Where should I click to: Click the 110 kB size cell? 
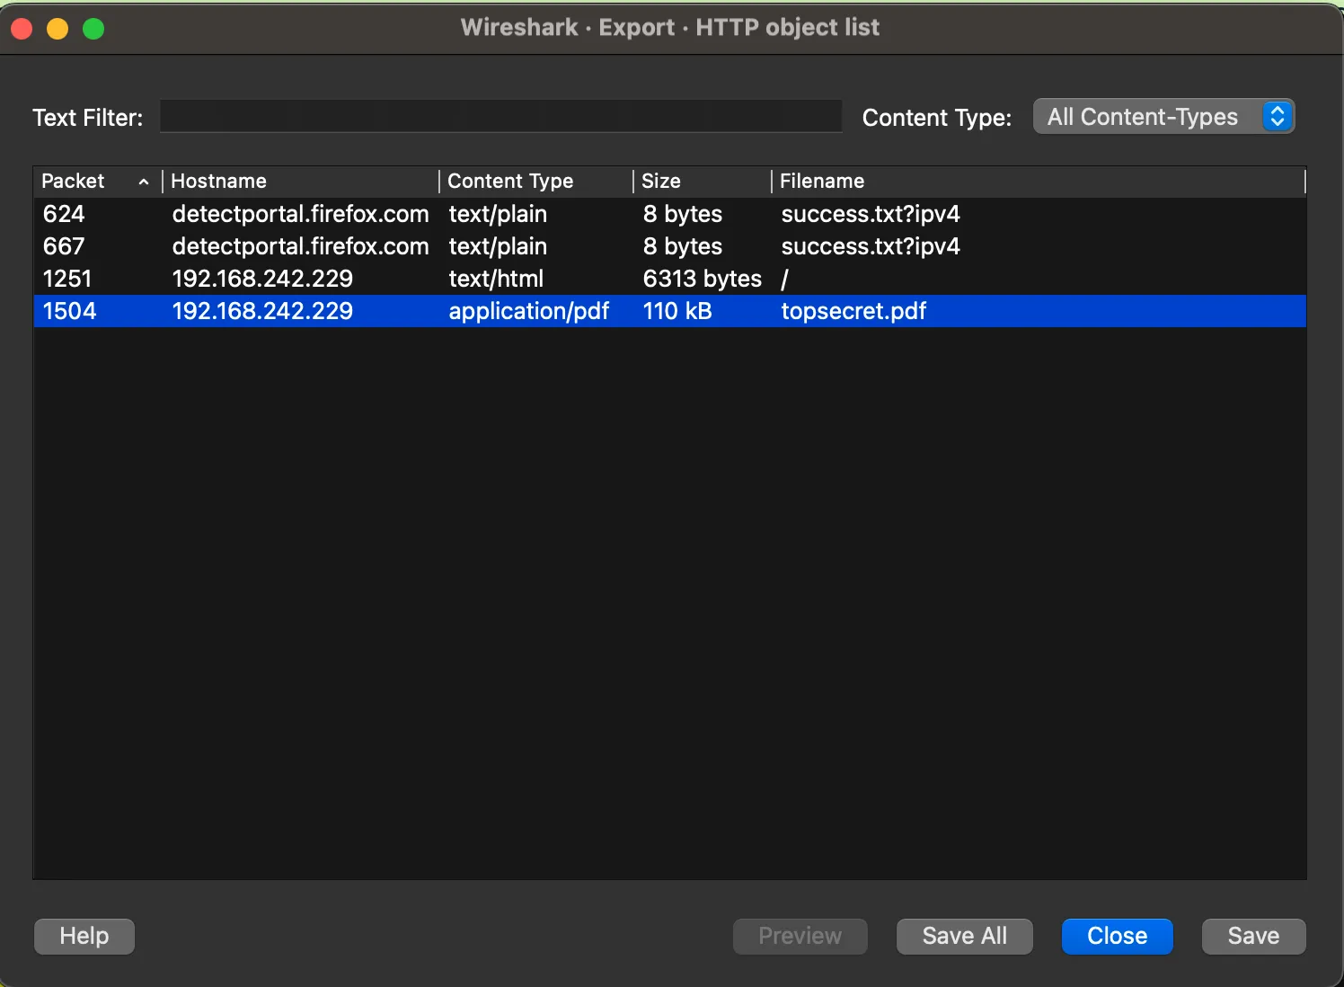pyautogui.click(x=677, y=311)
